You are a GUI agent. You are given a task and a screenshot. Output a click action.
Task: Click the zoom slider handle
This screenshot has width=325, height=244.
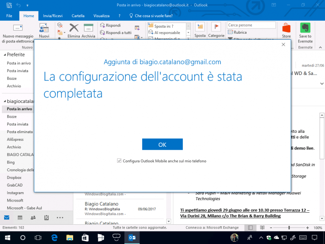tap(289, 228)
